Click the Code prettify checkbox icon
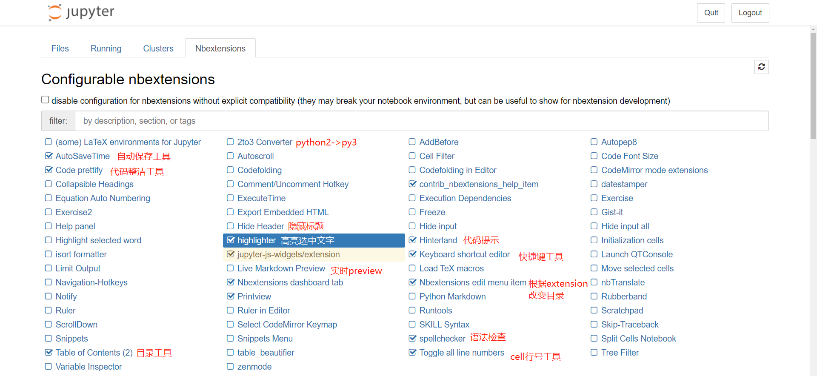Image resolution: width=817 pixels, height=376 pixels. (x=49, y=170)
